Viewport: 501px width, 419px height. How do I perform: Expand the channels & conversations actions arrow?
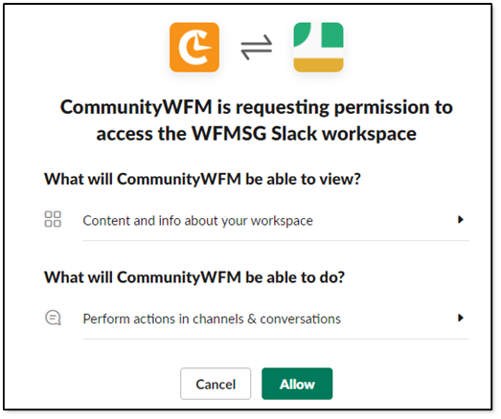(461, 318)
